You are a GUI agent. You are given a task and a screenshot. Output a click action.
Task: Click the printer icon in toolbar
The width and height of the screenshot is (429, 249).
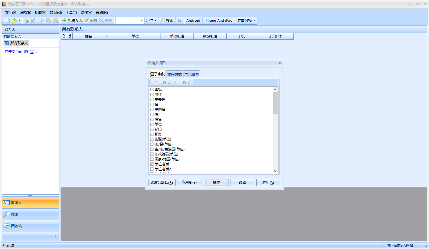26,21
